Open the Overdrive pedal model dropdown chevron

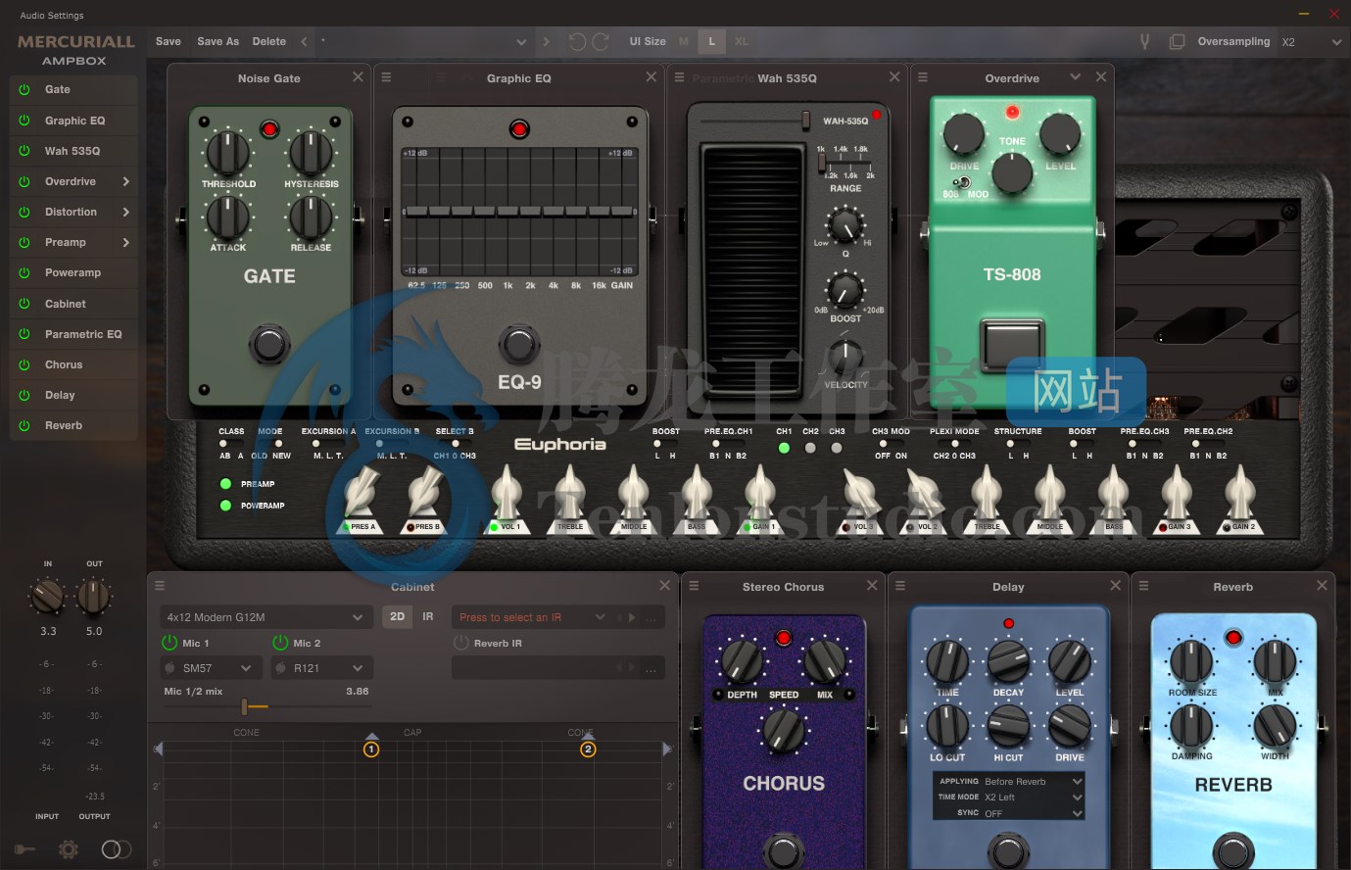point(1076,77)
